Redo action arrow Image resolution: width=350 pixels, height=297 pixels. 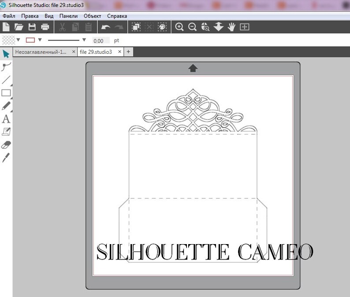[119, 27]
